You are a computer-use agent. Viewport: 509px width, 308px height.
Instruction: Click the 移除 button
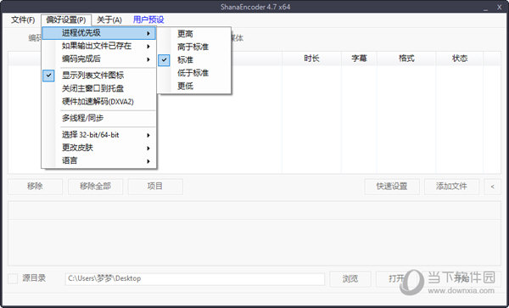35,187
